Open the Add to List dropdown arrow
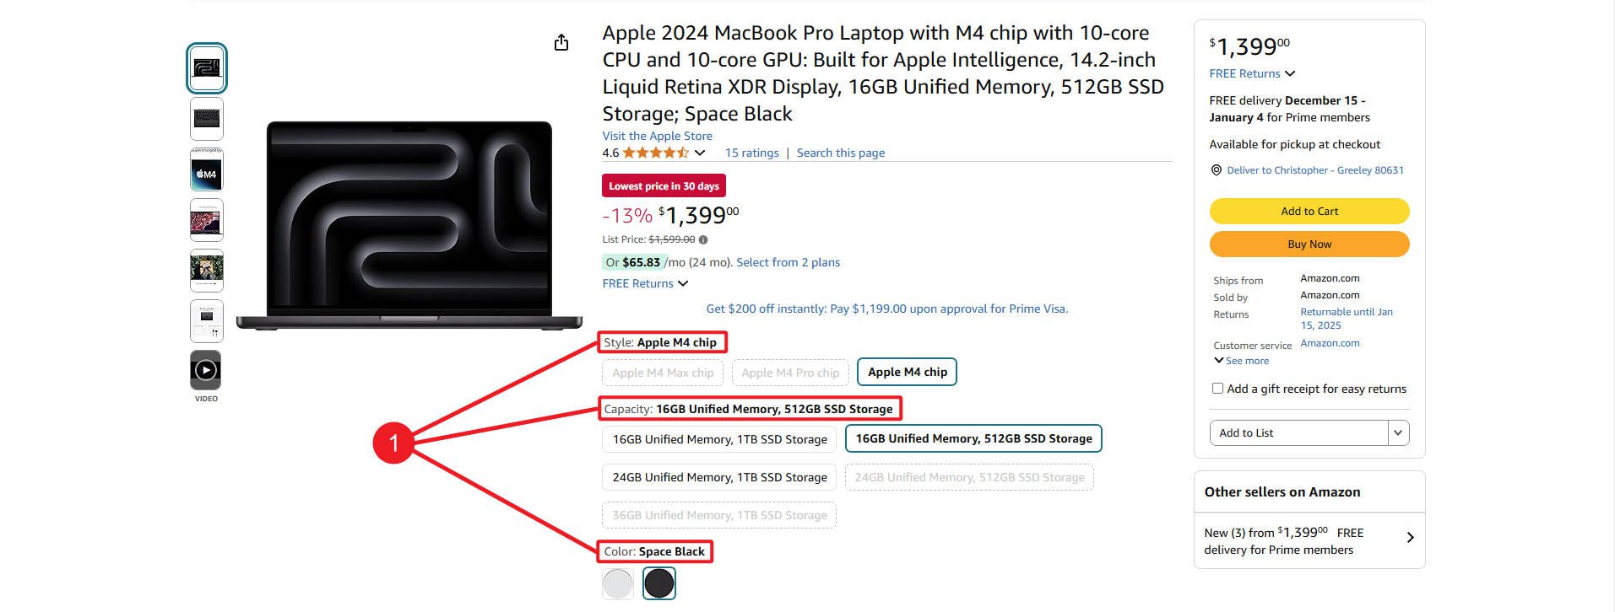Screen dimensions: 1615x612 tap(1397, 432)
